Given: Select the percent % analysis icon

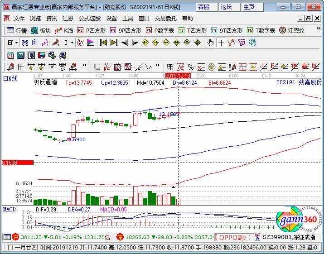Looking at the screenshot, I should point(191,67).
